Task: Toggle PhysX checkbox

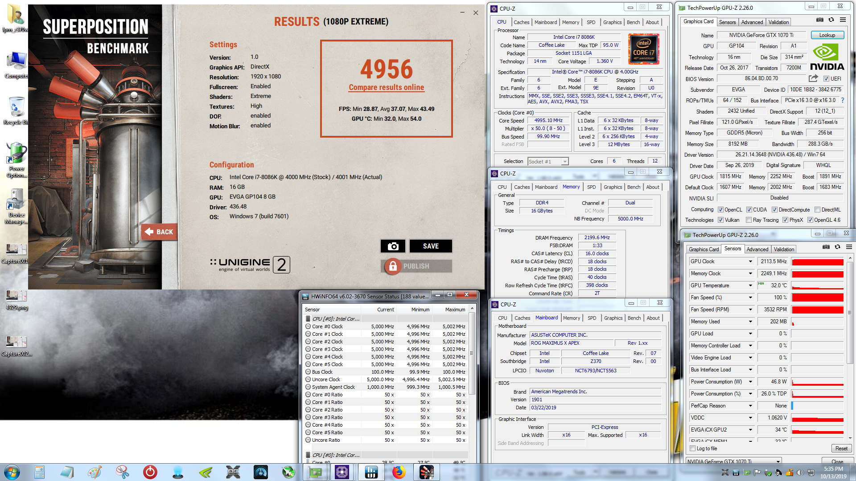Action: (785, 220)
